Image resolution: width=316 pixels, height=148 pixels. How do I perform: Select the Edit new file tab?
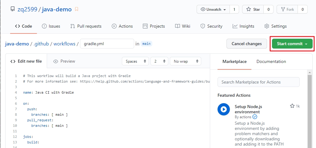(26, 61)
